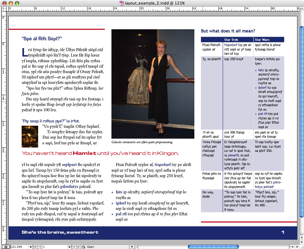Image resolution: width=304 pixels, height=249 pixels.
Task: Click the red close window button
Action: click(5, 3)
